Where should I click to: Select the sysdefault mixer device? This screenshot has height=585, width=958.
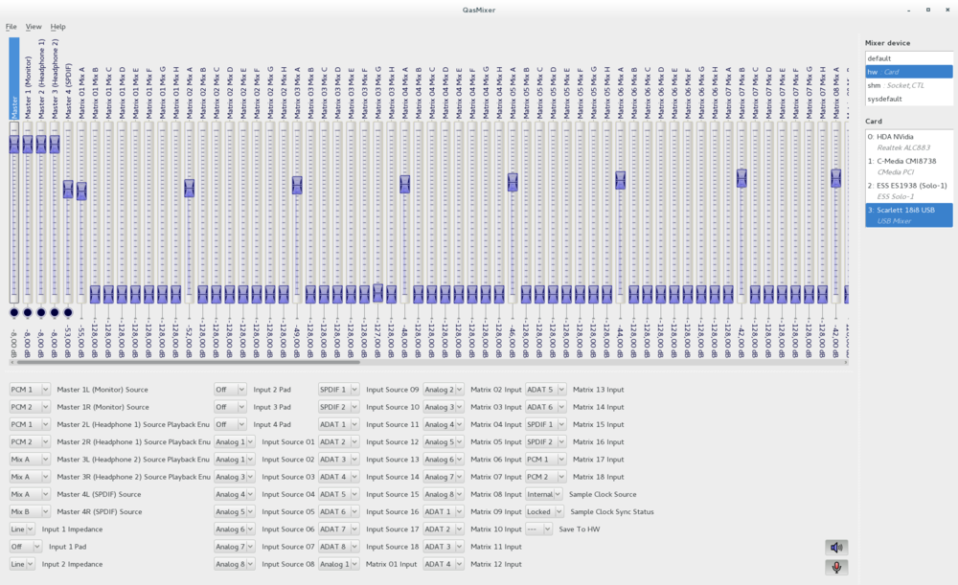pos(908,99)
